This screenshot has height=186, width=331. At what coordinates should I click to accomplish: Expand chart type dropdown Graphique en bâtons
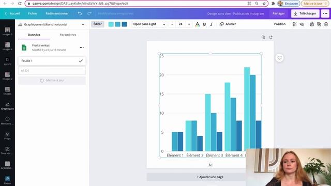point(52,24)
